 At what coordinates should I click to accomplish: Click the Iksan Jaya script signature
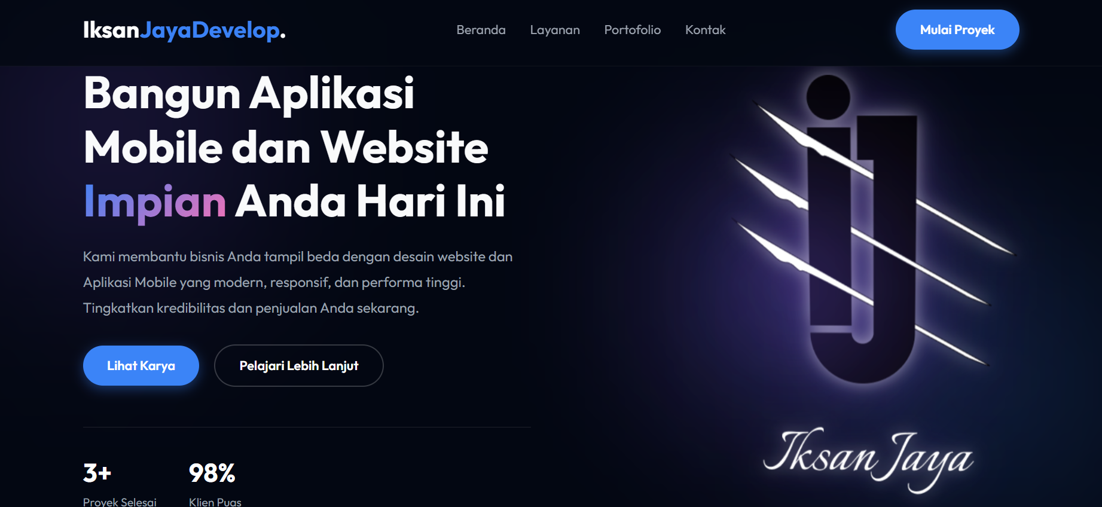click(x=868, y=459)
